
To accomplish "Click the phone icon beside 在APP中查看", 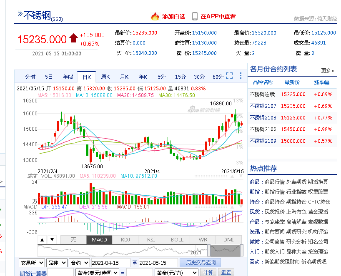I will [x=195, y=16].
